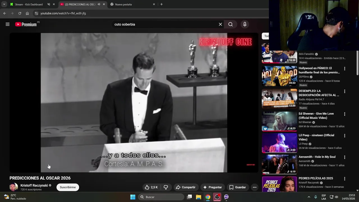Close the PREDICCIONES AL OSCAR tab

click(104, 4)
